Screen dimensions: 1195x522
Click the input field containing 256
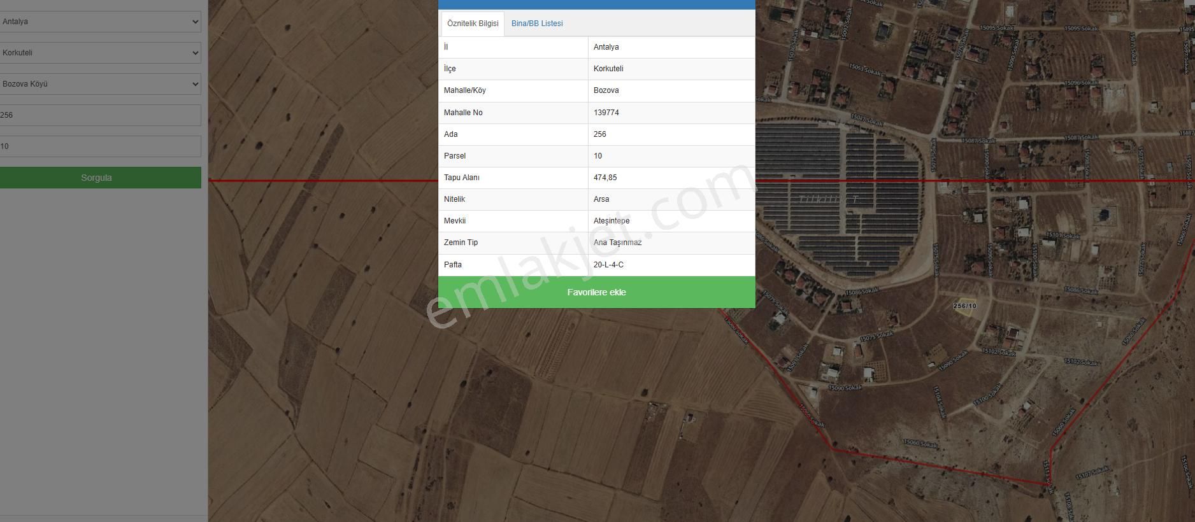pyautogui.click(x=100, y=115)
